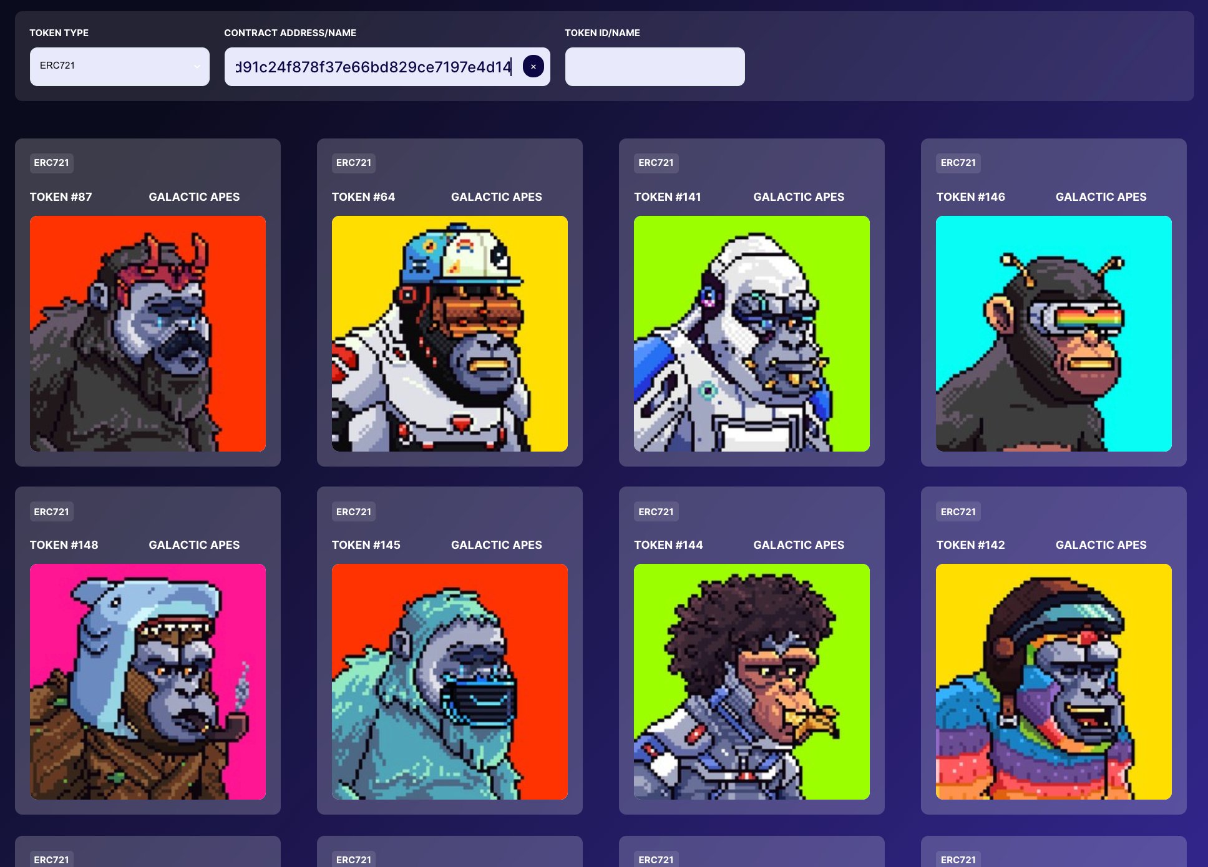The image size is (1208, 867).
Task: Open Token #64 ape image
Action: click(x=450, y=334)
